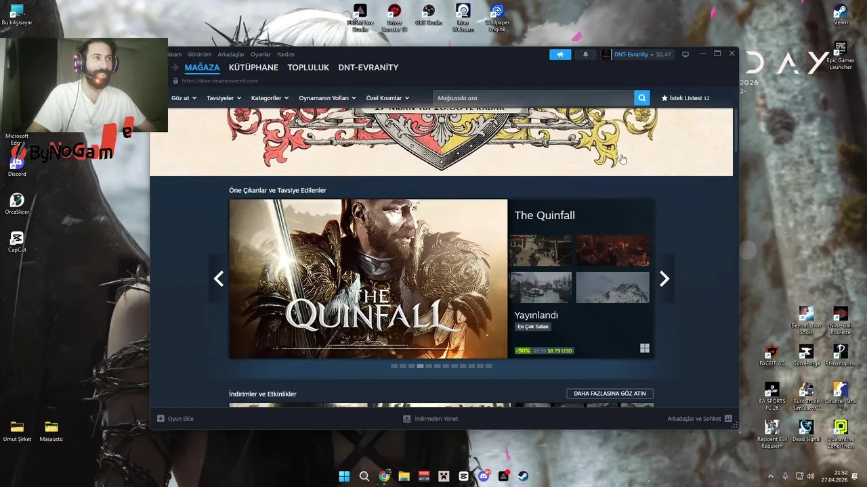
Task: Expand the Göz at dropdown
Action: 184,98
